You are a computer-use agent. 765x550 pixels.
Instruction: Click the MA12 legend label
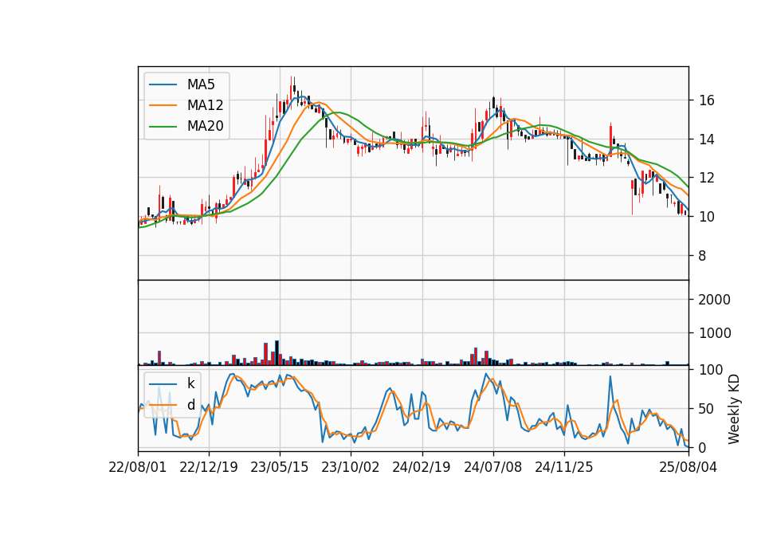tap(205, 105)
